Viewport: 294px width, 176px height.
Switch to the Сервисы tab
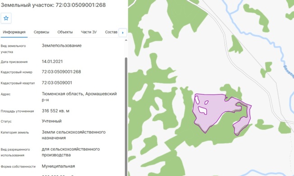[42, 32]
